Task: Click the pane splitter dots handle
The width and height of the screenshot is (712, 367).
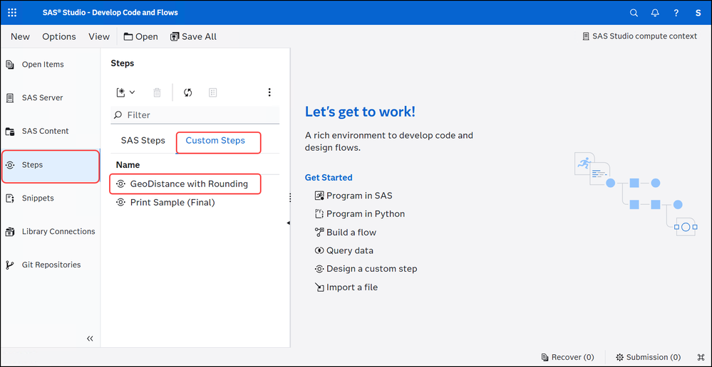Action: click(289, 197)
